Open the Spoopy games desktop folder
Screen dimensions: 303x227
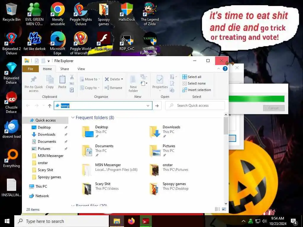coord(104,14)
